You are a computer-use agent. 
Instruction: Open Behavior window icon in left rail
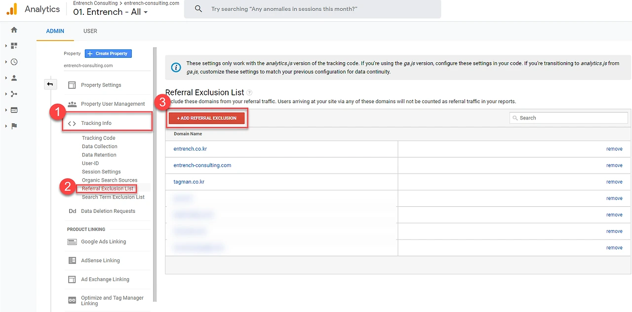tap(14, 110)
